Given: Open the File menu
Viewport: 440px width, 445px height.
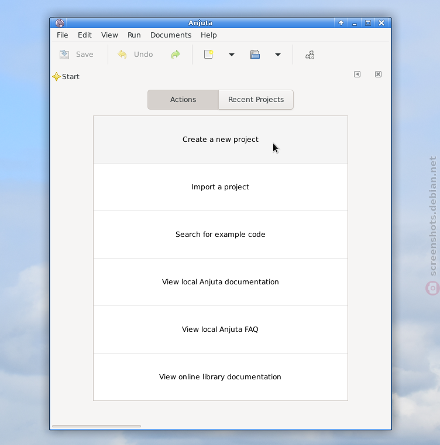Looking at the screenshot, I should coord(62,35).
